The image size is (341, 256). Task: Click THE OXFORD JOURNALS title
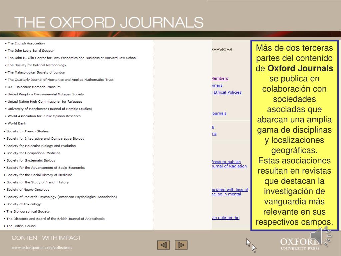click(x=109, y=22)
